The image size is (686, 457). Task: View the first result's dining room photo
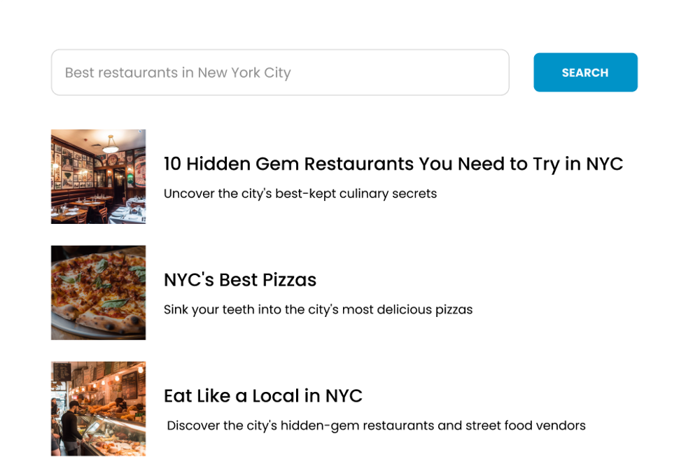point(98,176)
